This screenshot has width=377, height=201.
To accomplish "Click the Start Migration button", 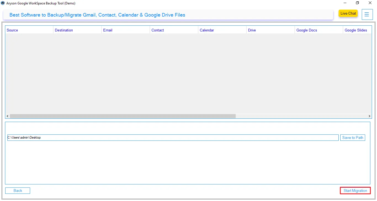I will 355,191.
